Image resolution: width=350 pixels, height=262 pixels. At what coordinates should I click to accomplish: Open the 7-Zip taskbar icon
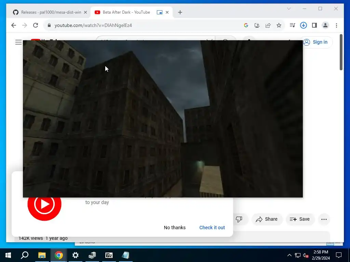coord(109,255)
